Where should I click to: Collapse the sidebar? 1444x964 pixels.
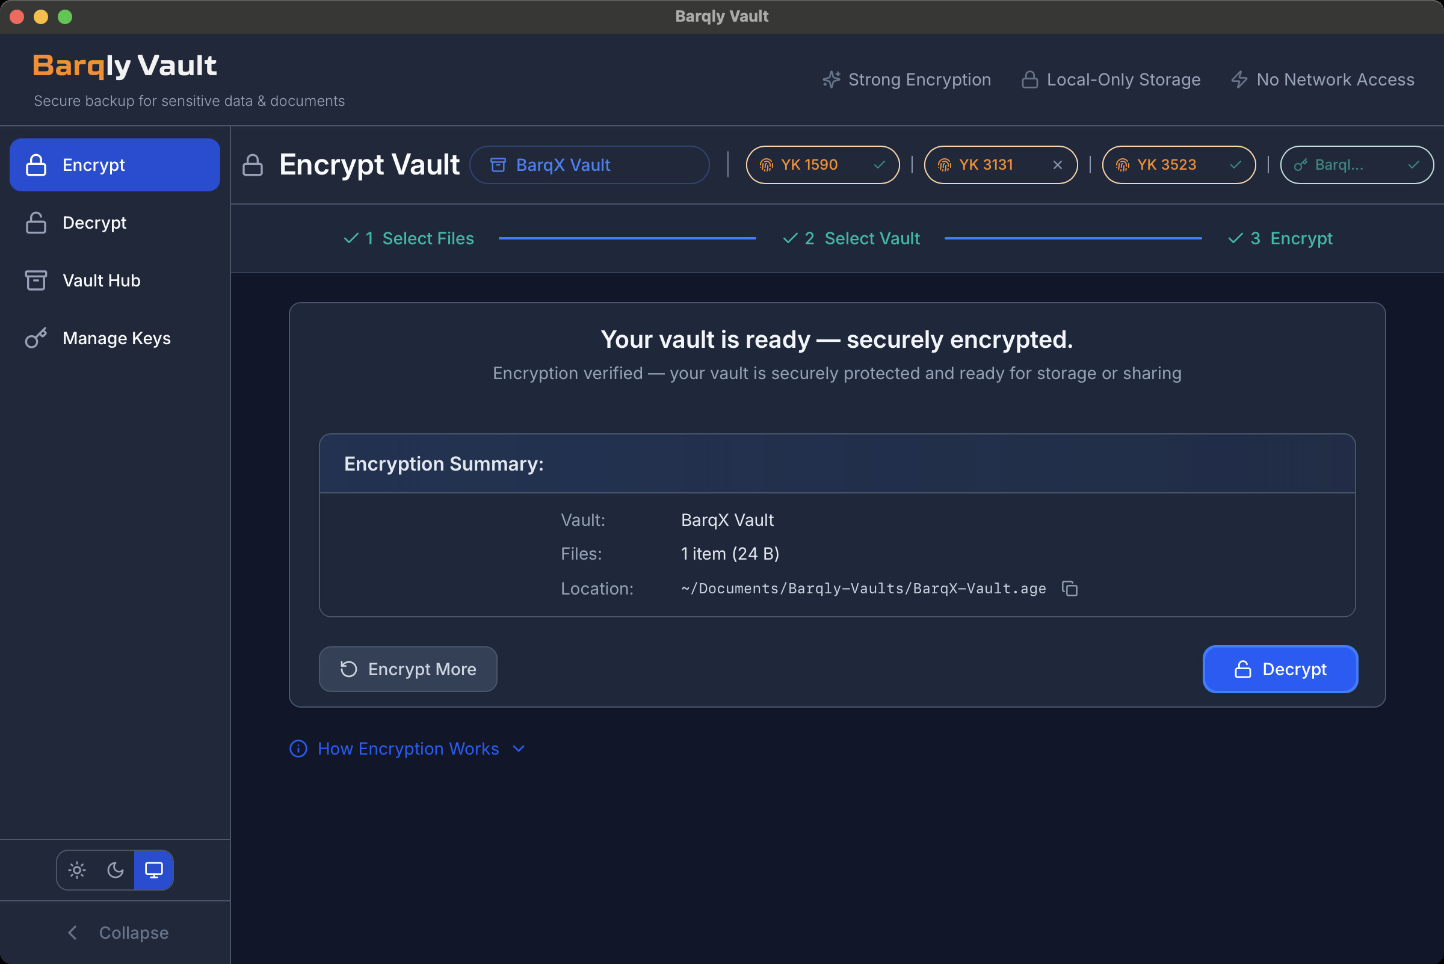(x=117, y=933)
